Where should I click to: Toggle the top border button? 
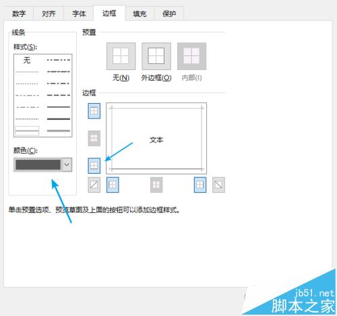[94, 111]
